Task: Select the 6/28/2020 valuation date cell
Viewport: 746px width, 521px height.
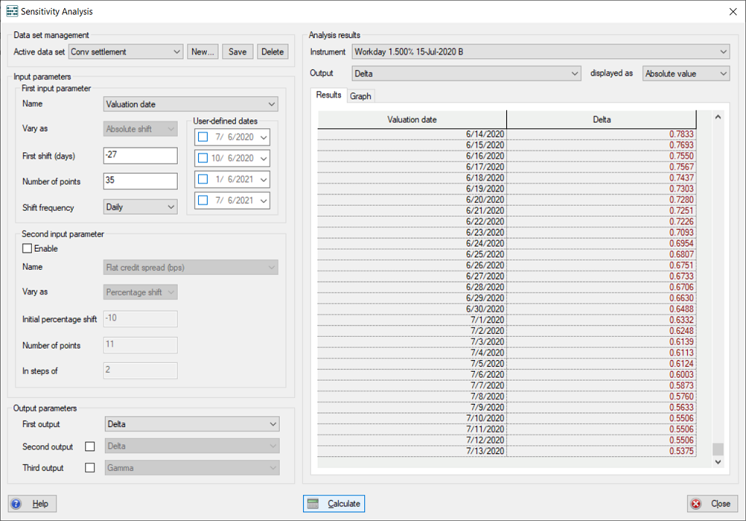Action: 412,287
